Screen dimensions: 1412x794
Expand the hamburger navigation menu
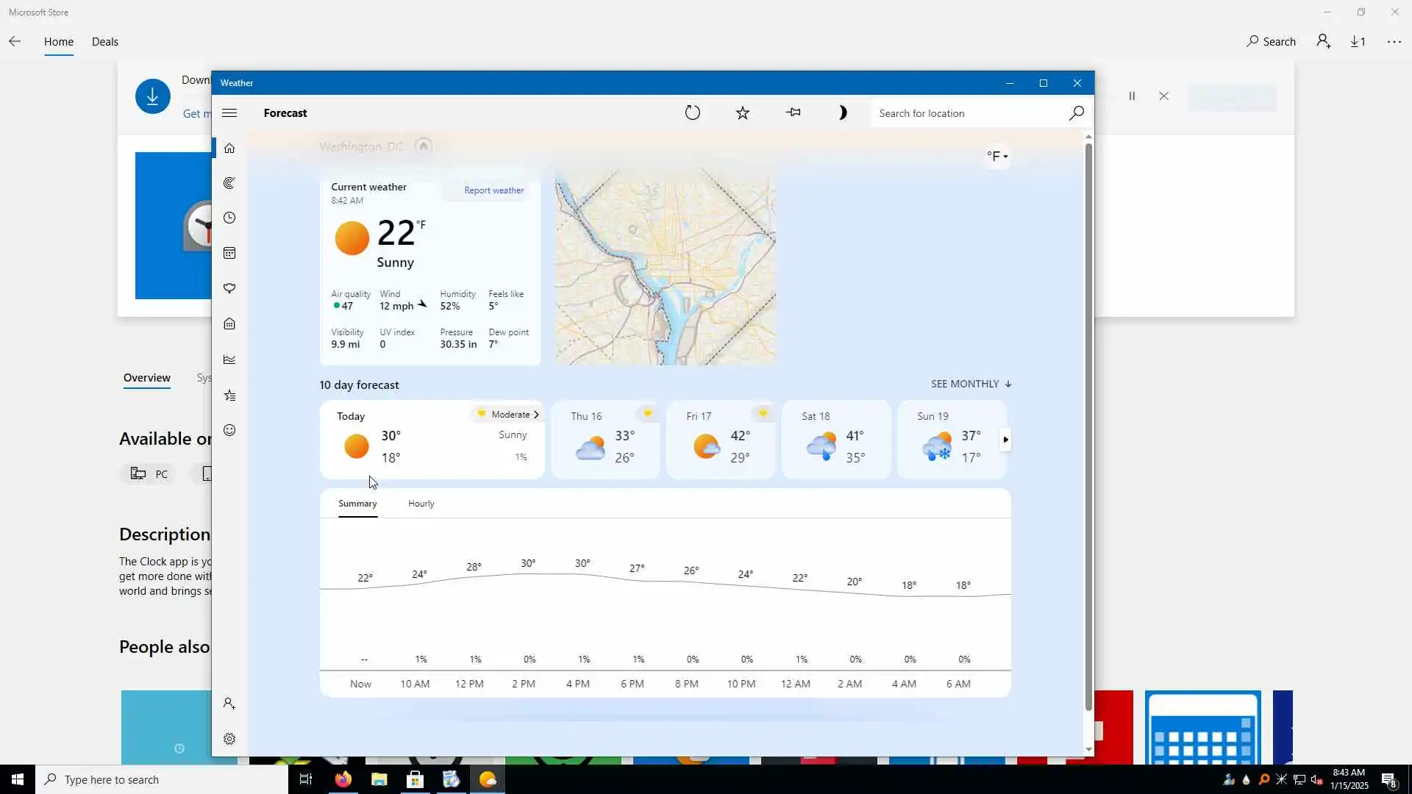point(229,112)
